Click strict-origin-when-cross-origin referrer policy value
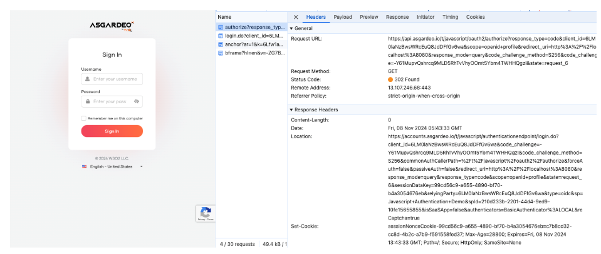 pos(424,96)
